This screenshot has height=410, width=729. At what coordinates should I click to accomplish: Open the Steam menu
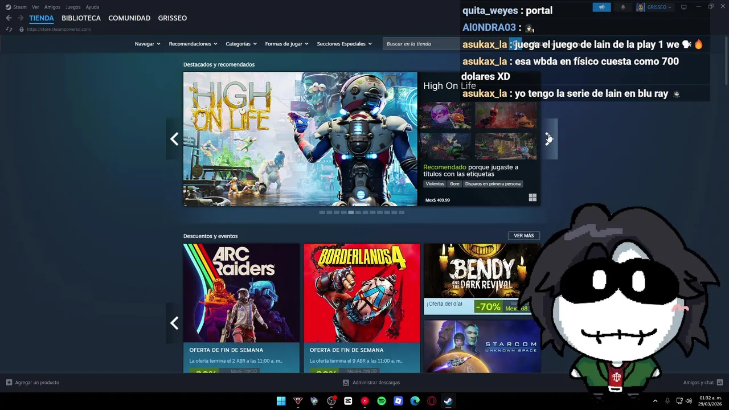pyautogui.click(x=20, y=7)
